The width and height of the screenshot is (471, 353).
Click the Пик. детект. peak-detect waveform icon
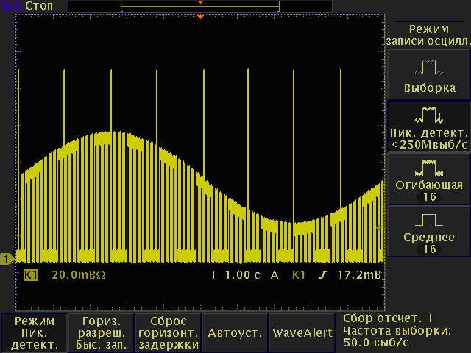(x=428, y=115)
